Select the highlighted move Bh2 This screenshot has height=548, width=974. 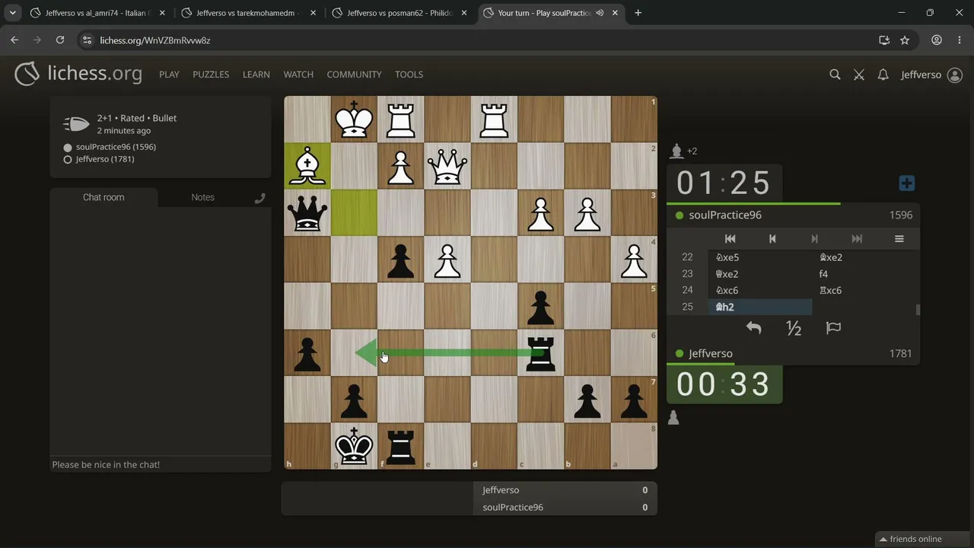point(760,307)
